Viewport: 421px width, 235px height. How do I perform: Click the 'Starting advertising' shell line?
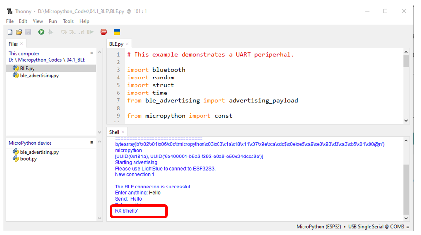click(x=136, y=162)
